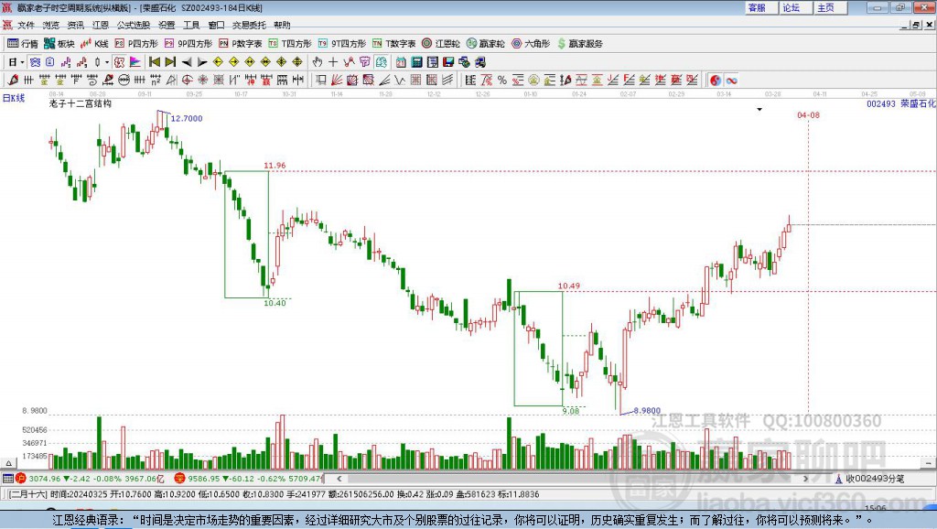Open the 窗口 menu

pos(216,25)
